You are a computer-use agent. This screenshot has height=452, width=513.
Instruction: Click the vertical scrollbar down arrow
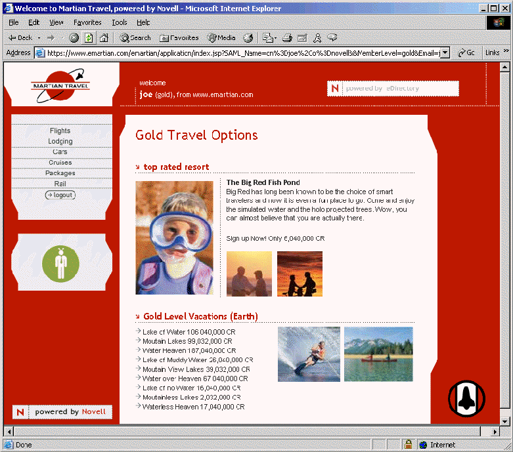click(x=504, y=421)
